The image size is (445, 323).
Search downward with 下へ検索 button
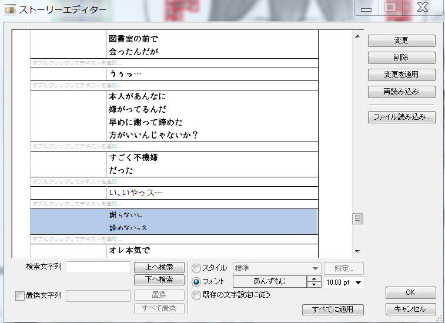click(159, 280)
